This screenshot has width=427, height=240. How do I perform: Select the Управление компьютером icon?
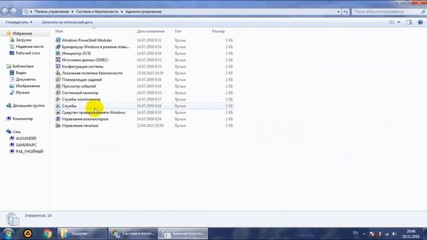(x=58, y=119)
